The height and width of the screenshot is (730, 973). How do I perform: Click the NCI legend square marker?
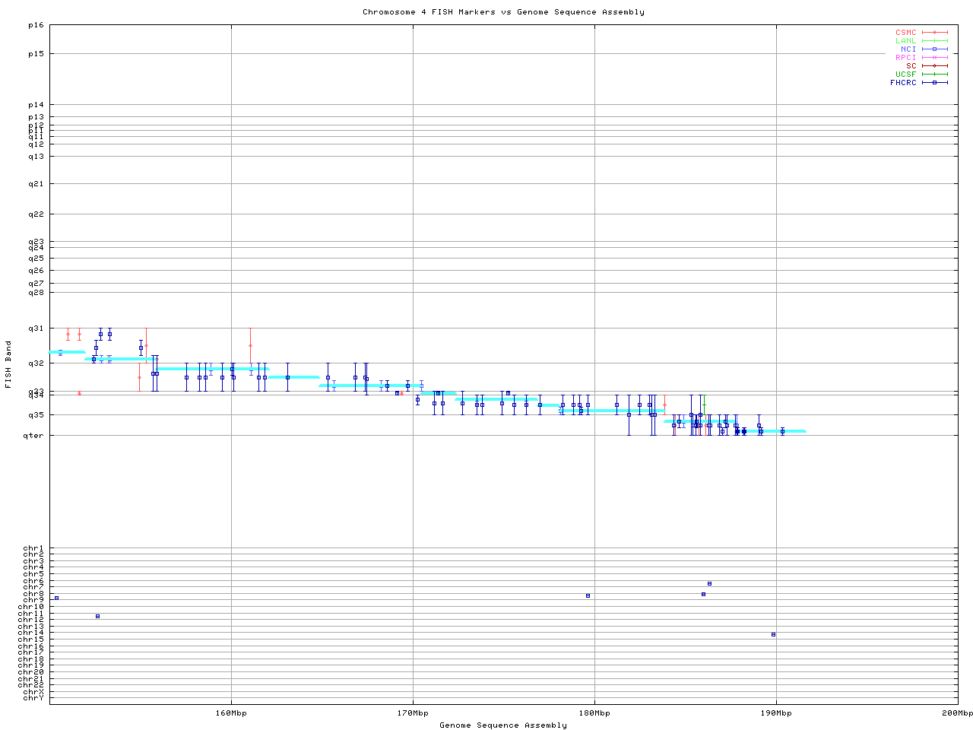point(934,49)
